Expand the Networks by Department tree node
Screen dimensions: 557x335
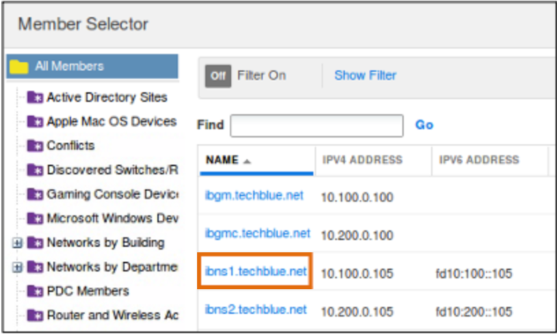point(17,267)
